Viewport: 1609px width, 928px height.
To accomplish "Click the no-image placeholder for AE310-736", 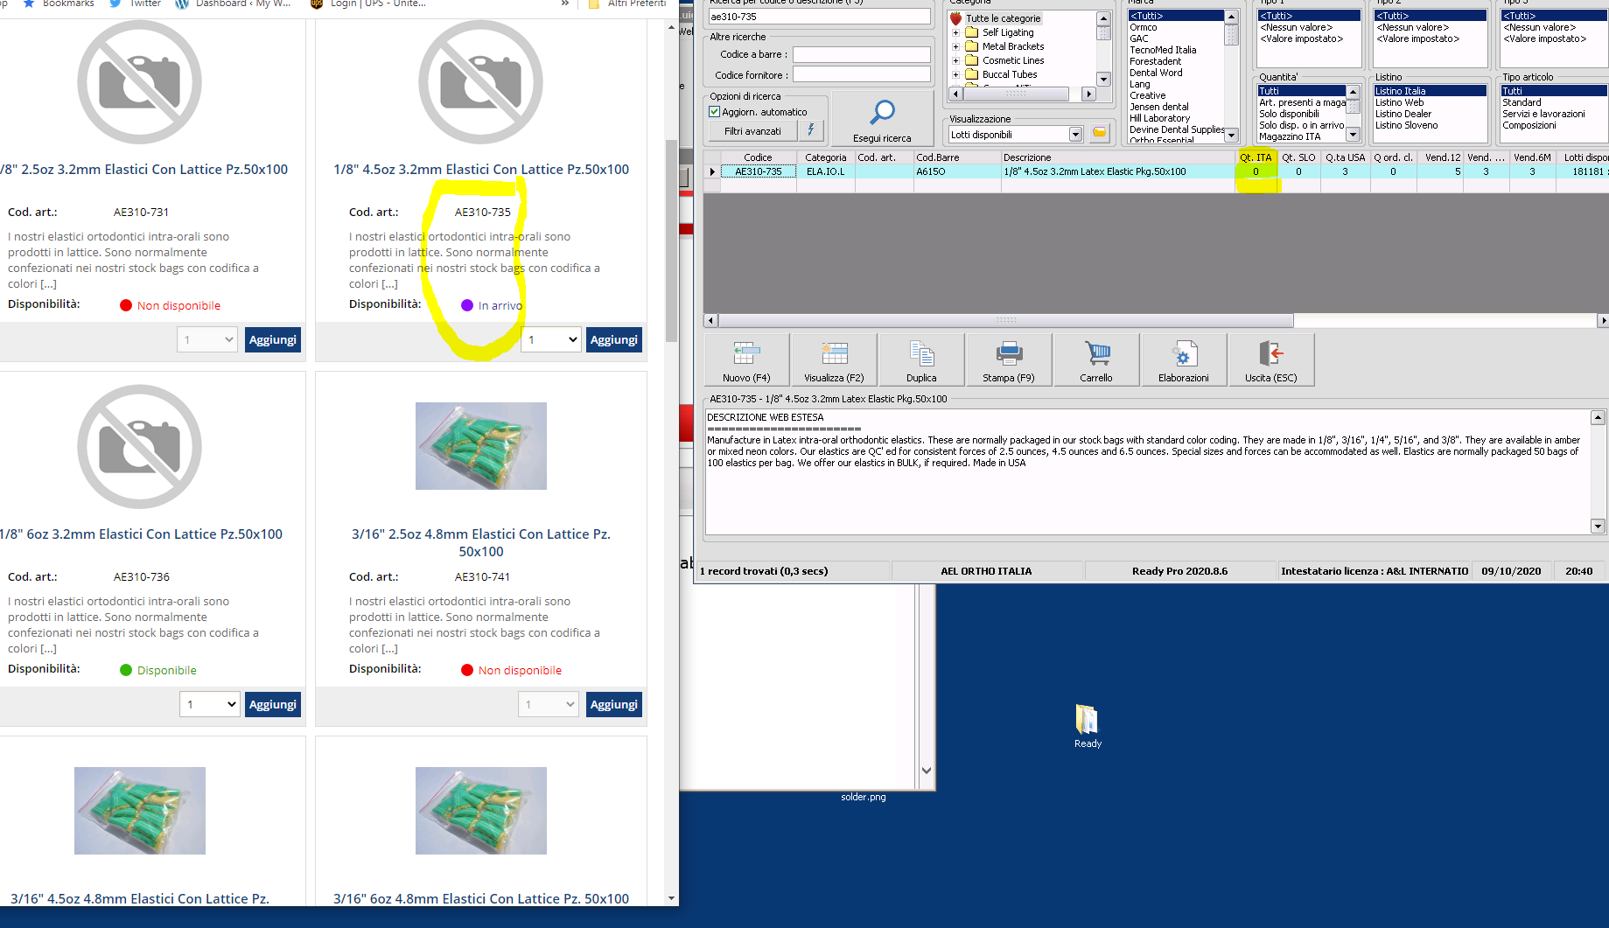I will (139, 447).
